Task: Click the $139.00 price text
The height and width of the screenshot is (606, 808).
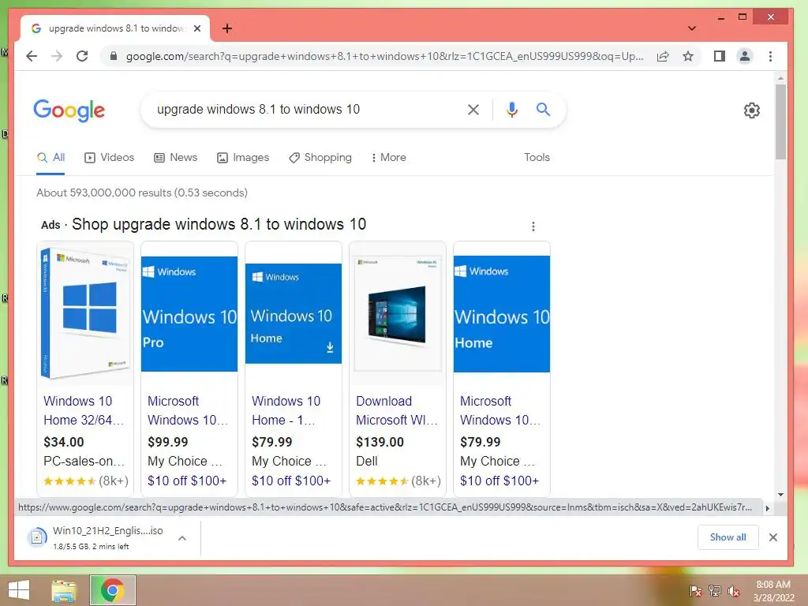Action: 380,442
